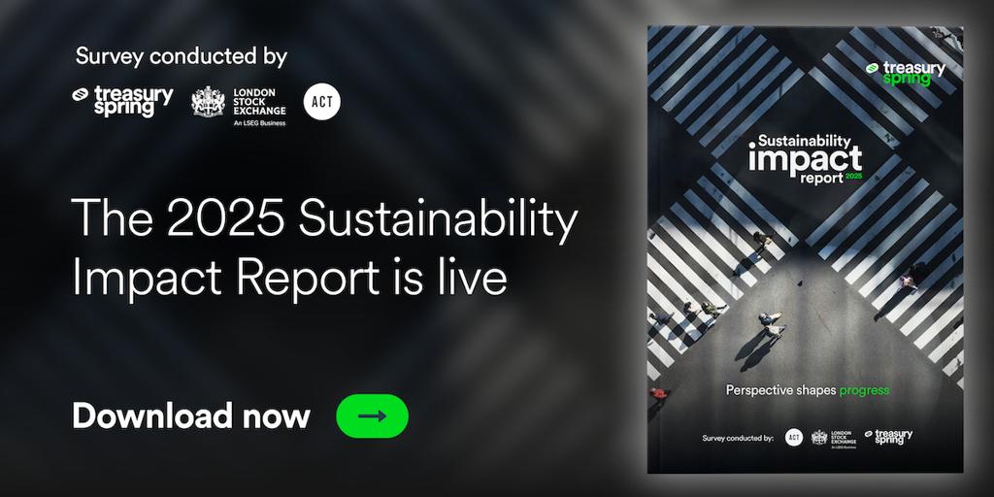Click the headline "The 2025 Sustainability Impact Report is live"
This screenshot has height=497, width=994.
point(324,249)
